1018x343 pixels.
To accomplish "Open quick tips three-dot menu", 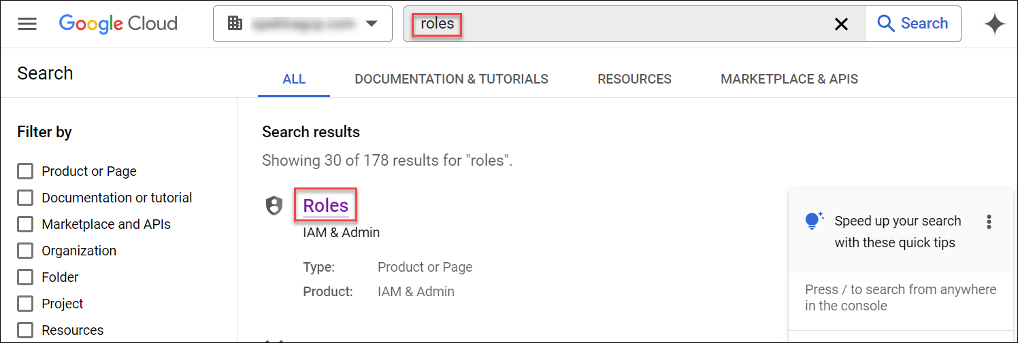I will pos(989,221).
